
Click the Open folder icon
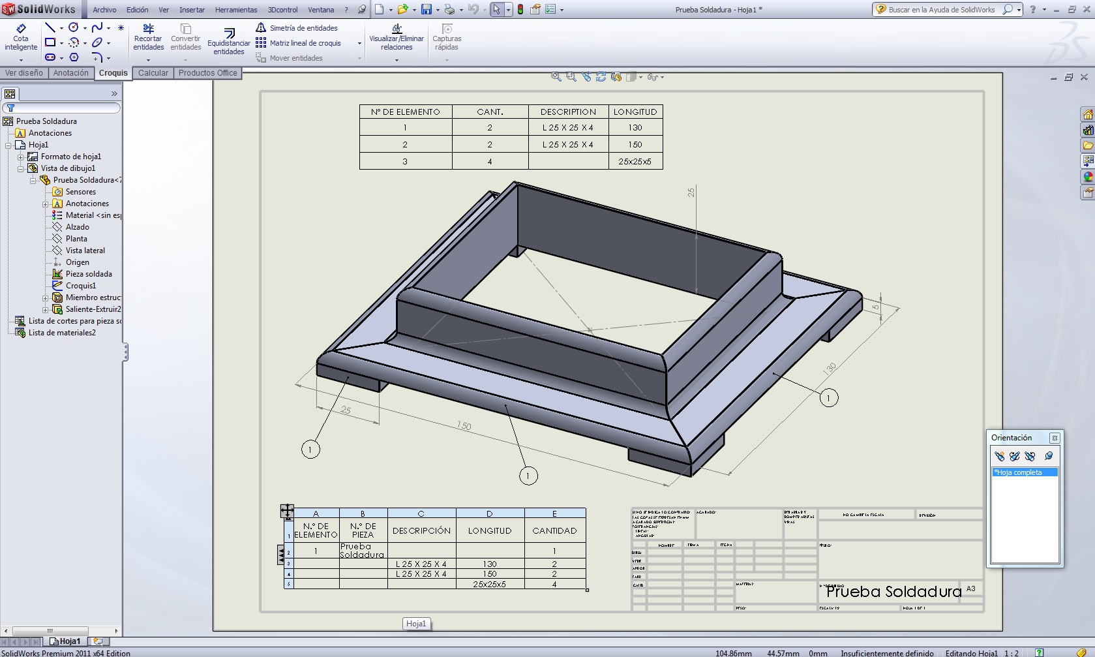pos(402,9)
